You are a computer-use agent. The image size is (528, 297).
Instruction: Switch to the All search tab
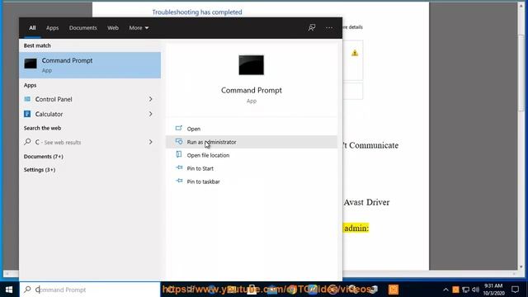point(32,27)
